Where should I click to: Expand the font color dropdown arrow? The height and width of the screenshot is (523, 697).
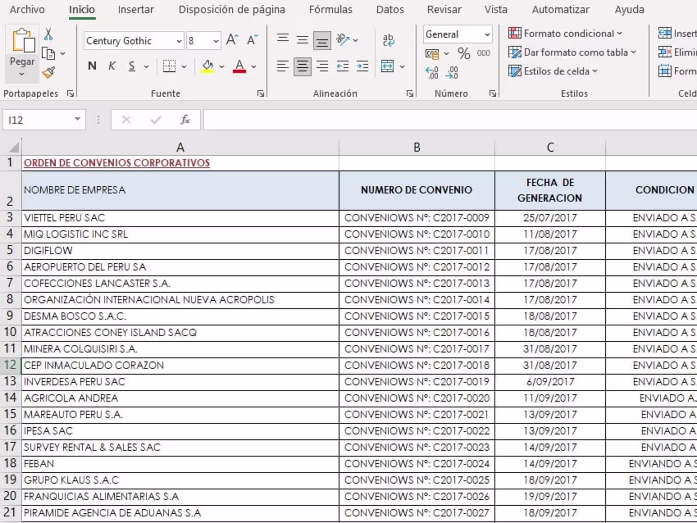(x=254, y=66)
